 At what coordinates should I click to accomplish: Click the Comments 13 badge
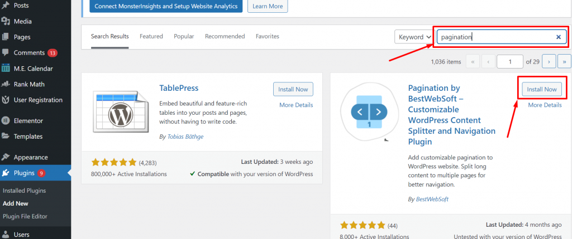click(x=52, y=53)
